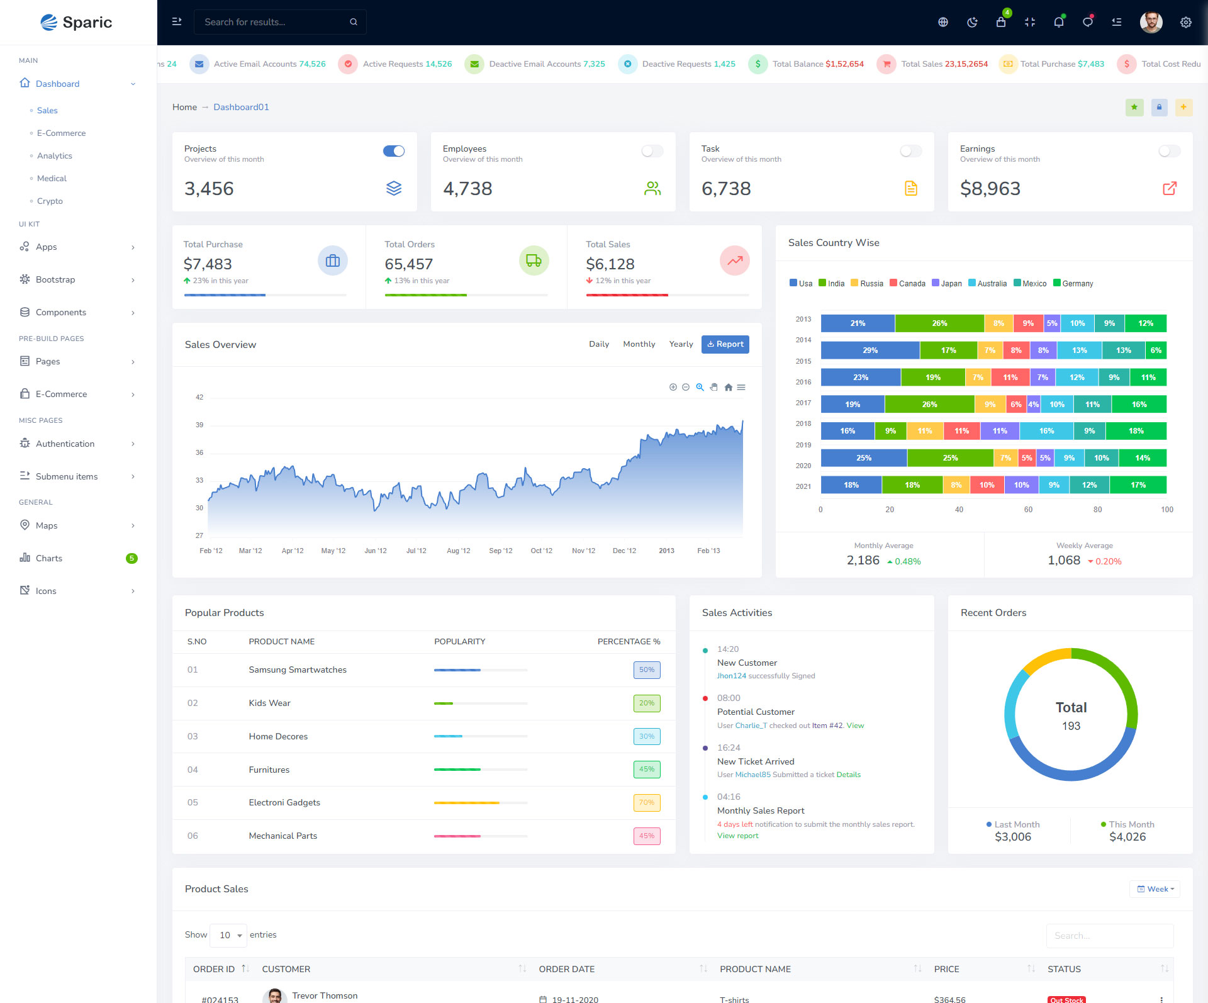The height and width of the screenshot is (1003, 1208).
Task: Click the View report link
Action: point(737,836)
